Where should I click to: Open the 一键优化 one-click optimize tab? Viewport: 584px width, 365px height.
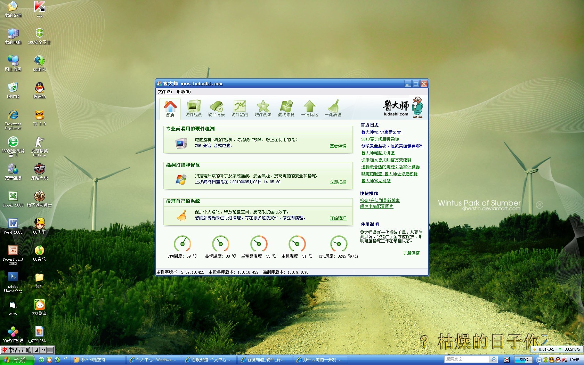(x=309, y=108)
